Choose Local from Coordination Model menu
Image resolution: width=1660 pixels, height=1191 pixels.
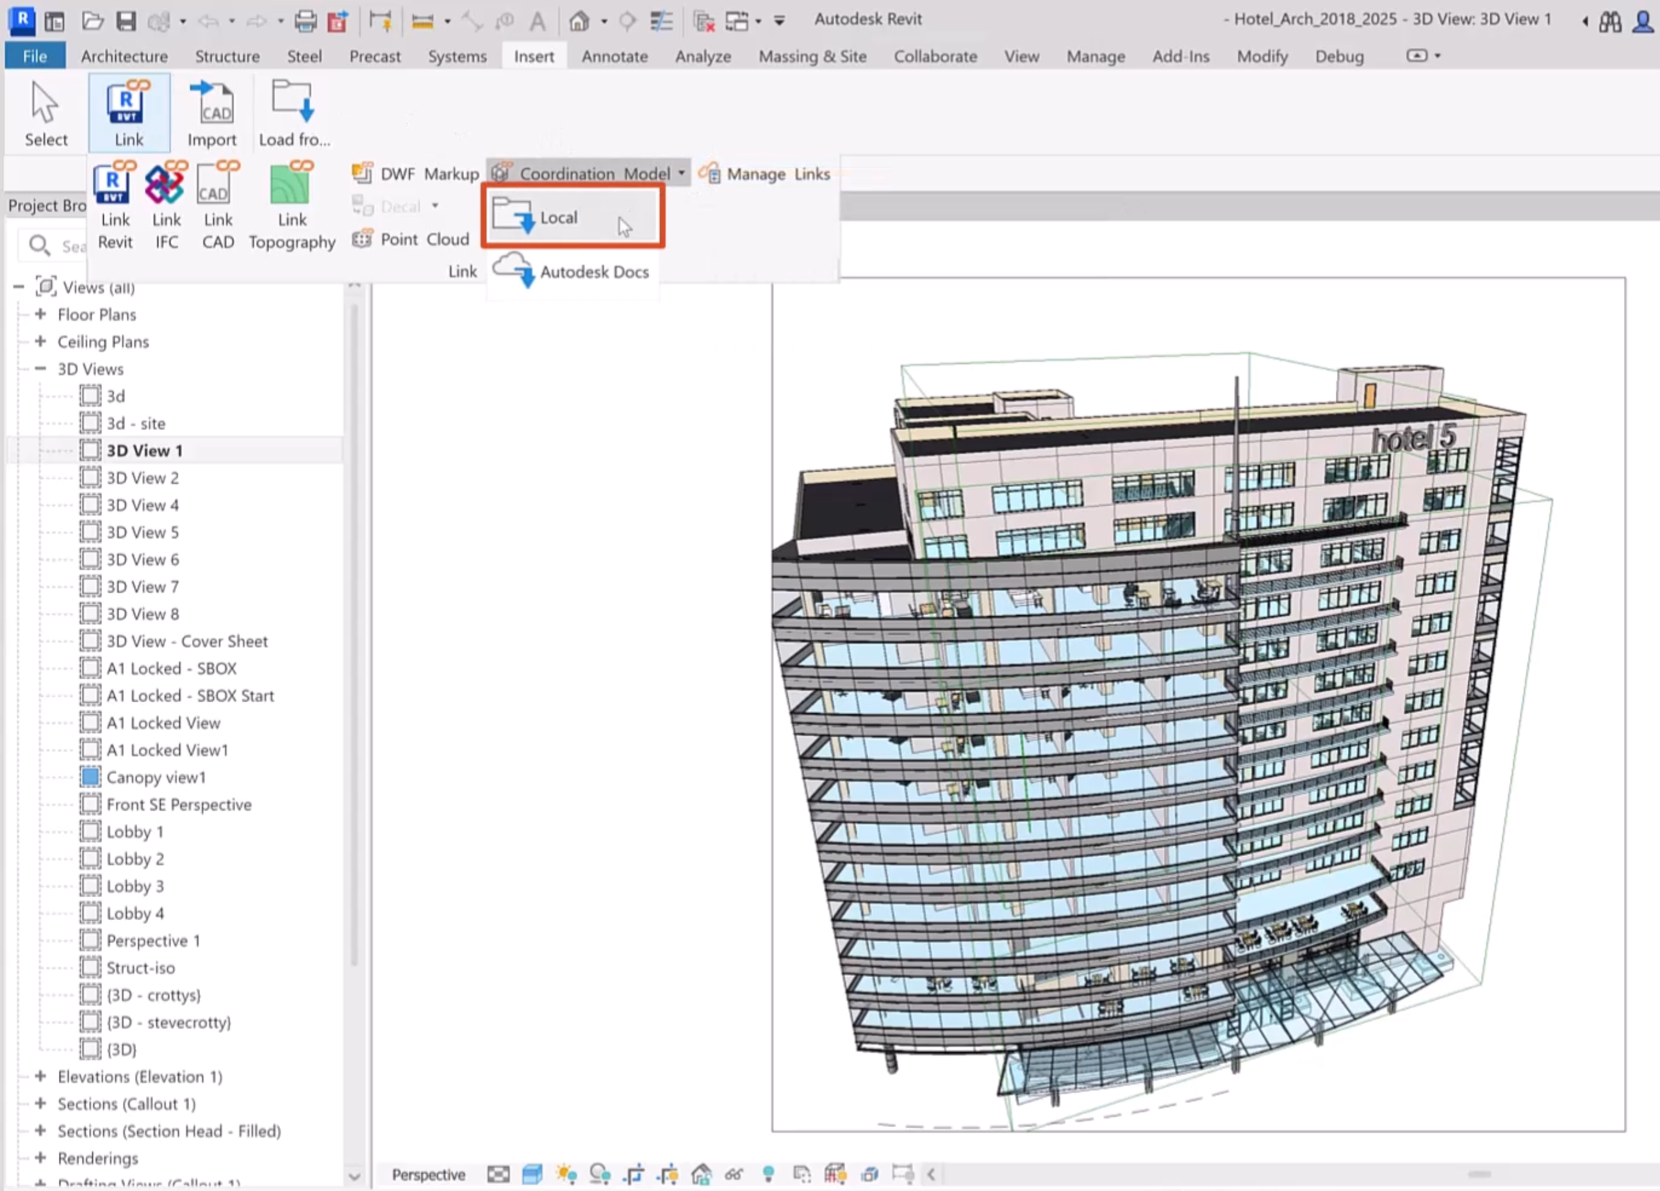click(x=572, y=217)
